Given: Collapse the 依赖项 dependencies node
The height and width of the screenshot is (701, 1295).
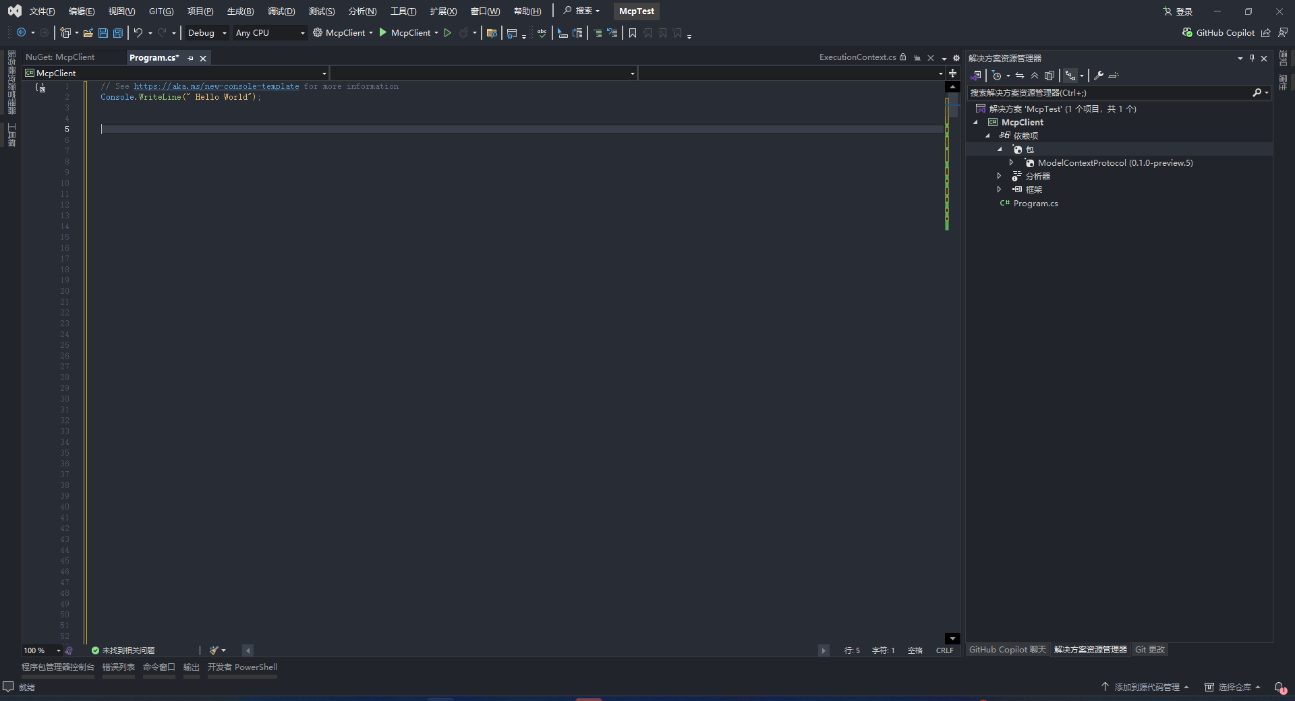Looking at the screenshot, I should pos(987,136).
